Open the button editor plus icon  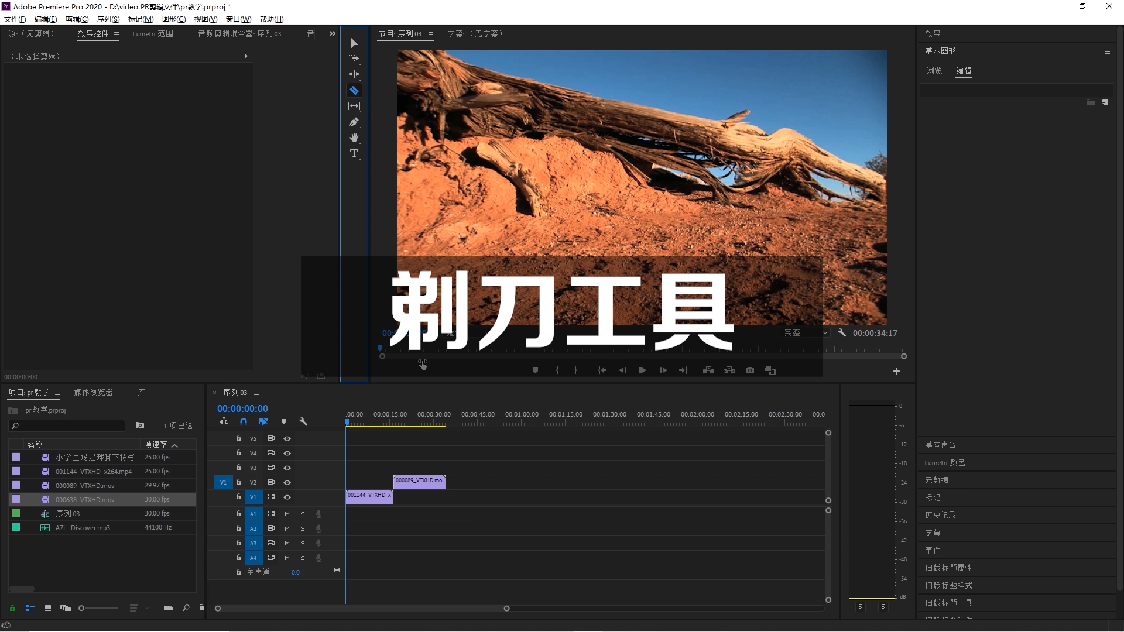point(896,371)
